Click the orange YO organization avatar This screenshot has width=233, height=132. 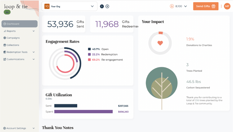pos(47,6)
